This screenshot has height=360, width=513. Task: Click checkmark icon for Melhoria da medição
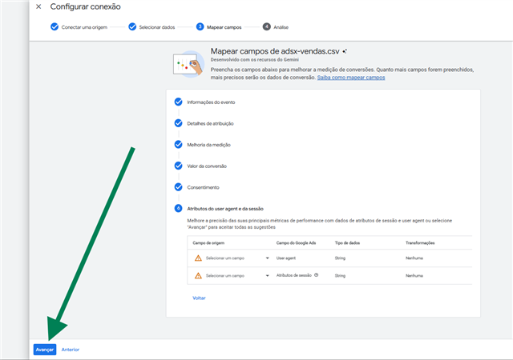178,144
